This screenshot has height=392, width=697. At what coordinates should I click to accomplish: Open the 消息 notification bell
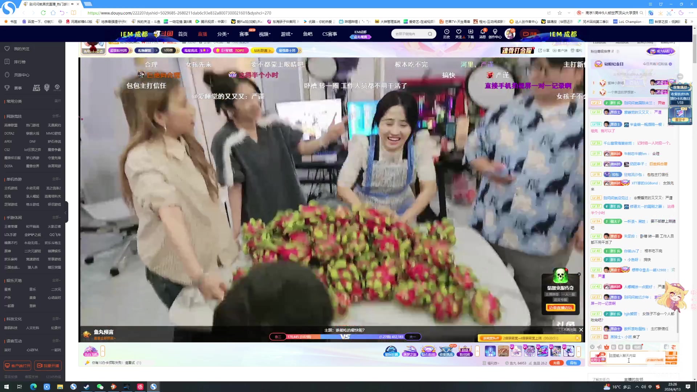click(482, 32)
